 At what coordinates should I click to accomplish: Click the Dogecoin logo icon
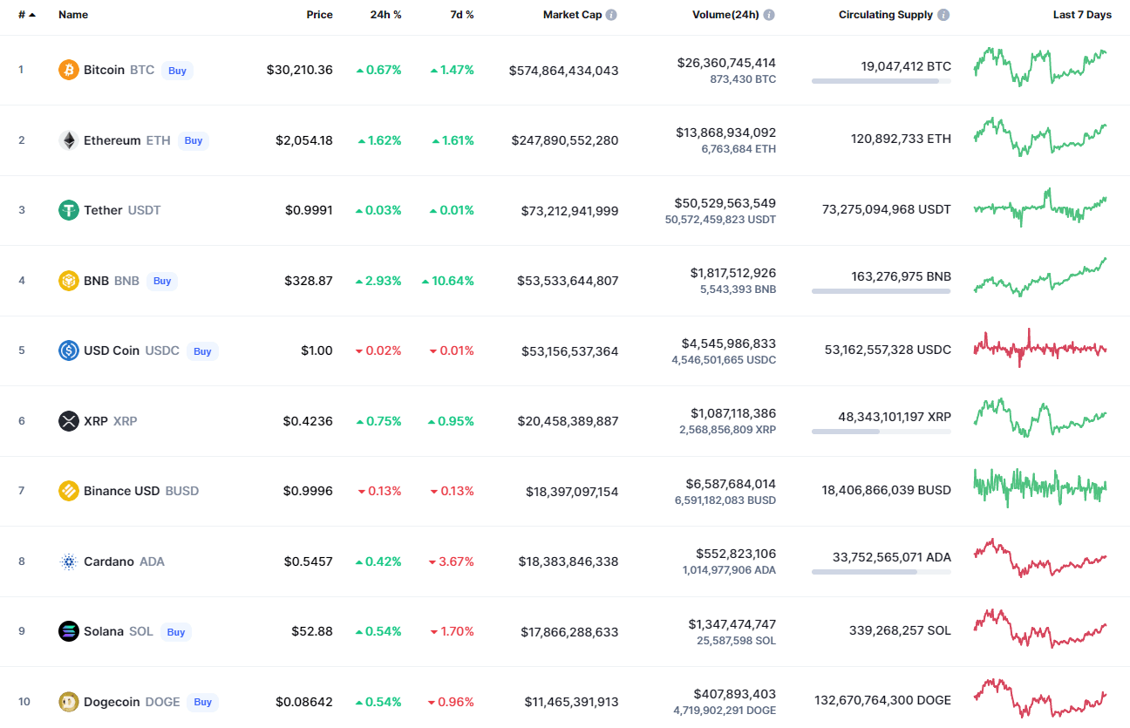coord(68,701)
